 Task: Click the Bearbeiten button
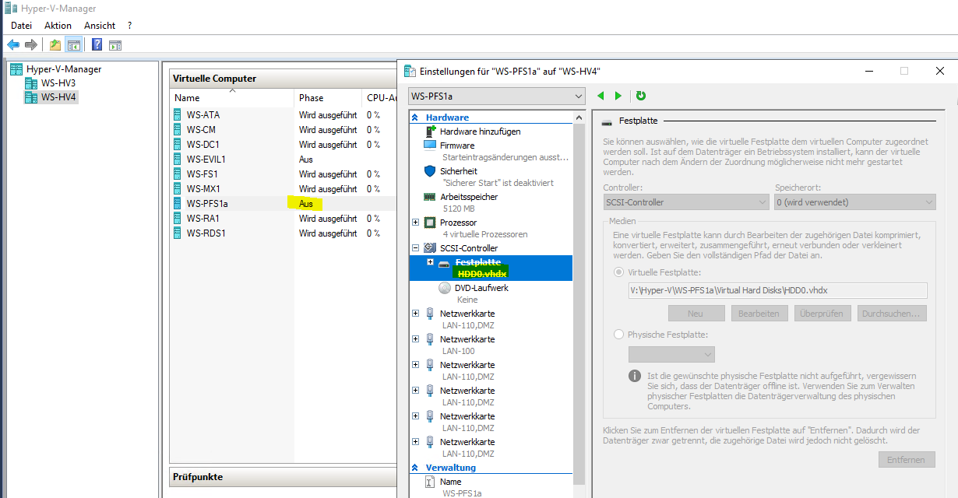[759, 314]
